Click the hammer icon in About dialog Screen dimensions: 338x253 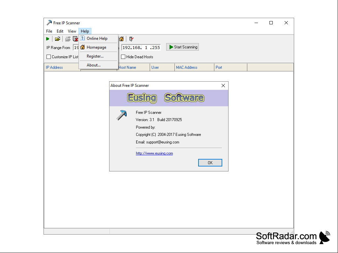[122, 115]
